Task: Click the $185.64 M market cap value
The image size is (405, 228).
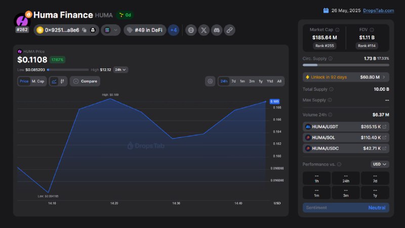Action: (x=325, y=37)
